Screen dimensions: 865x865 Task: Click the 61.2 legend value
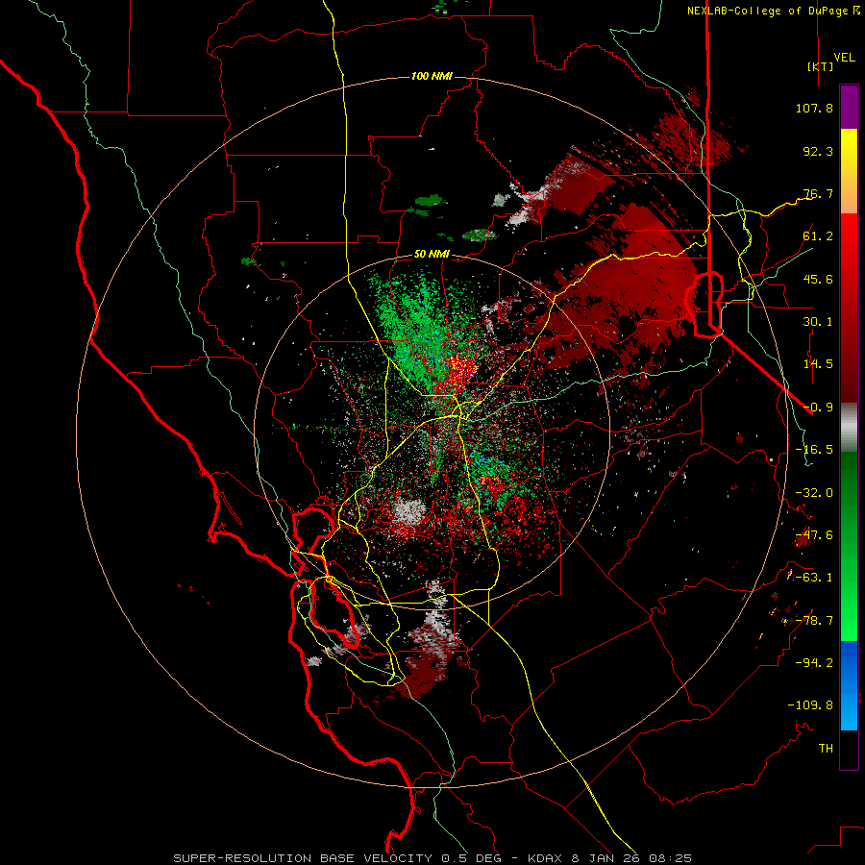click(818, 236)
